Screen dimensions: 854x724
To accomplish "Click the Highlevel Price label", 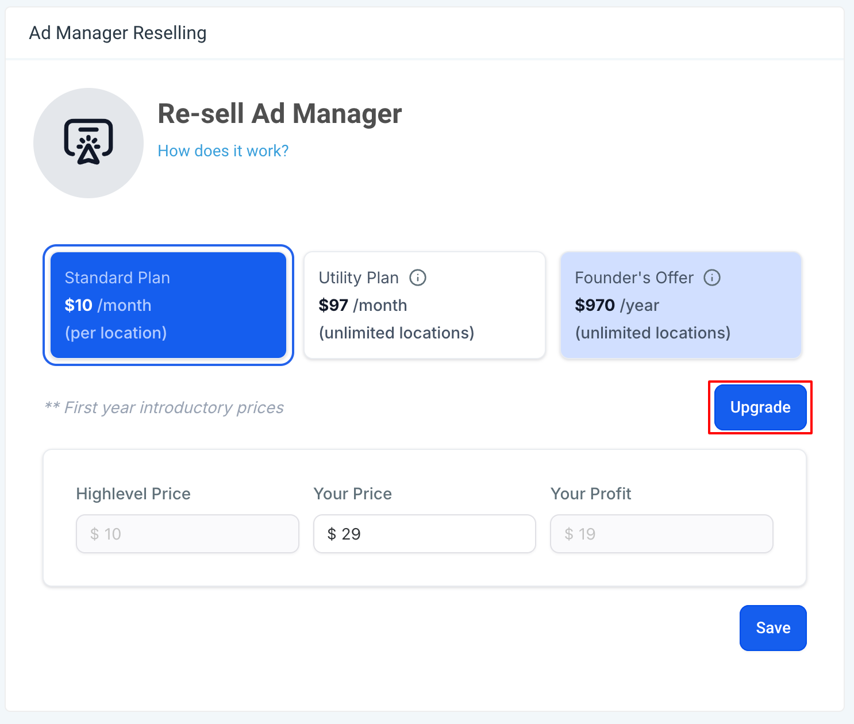I will pyautogui.click(x=133, y=494).
